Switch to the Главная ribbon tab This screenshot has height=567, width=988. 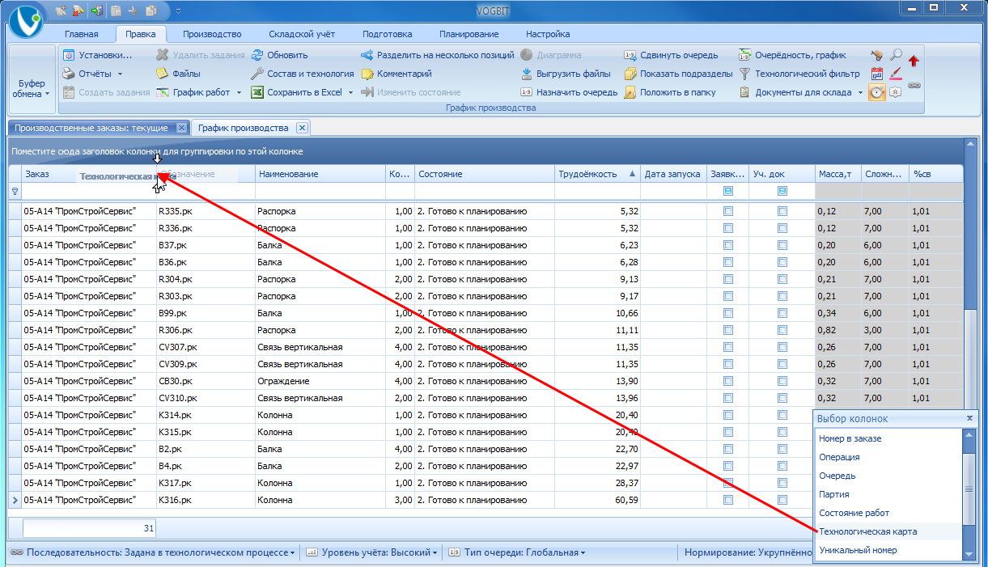pyautogui.click(x=82, y=34)
